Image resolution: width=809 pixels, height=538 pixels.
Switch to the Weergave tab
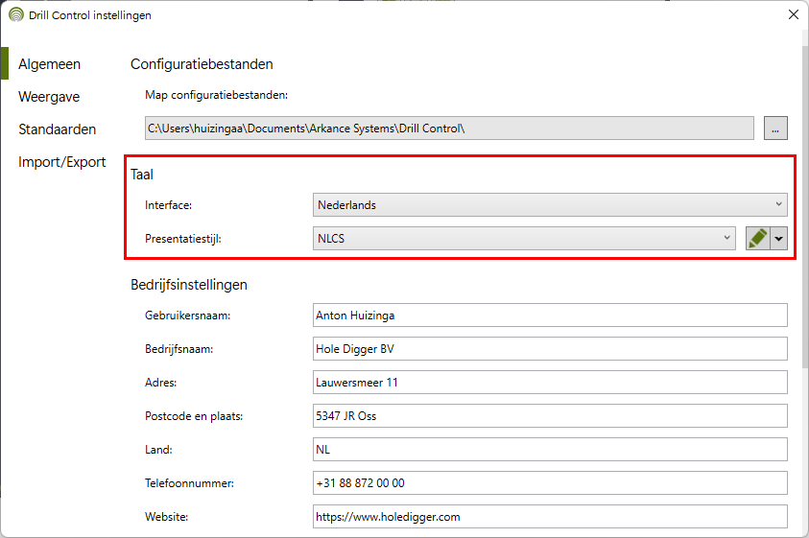[49, 97]
